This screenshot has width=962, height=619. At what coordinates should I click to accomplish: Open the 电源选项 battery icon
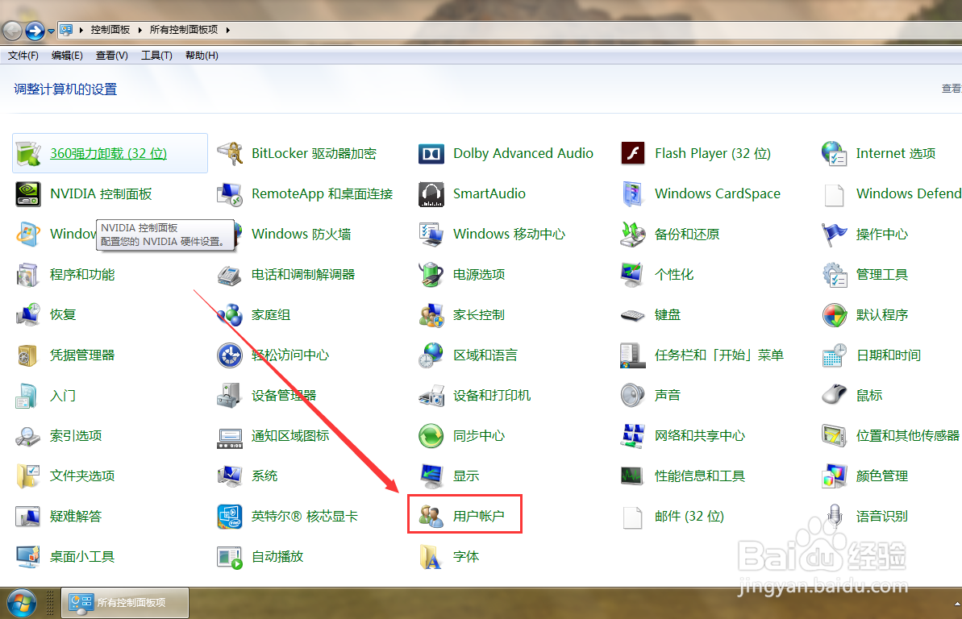pos(431,275)
